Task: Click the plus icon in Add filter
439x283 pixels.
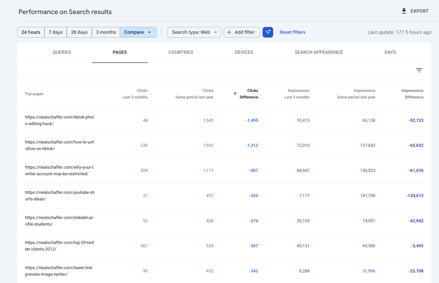Action: click(229, 32)
